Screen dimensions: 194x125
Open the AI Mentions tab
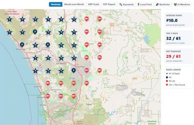[x=182, y=5]
